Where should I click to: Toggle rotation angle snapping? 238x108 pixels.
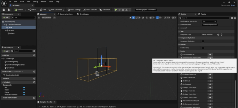(157, 18)
